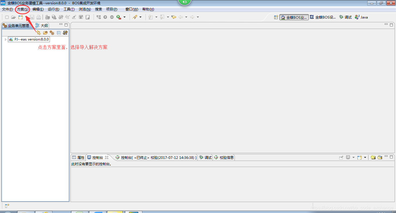
Task: Open the 搜索 menu
Action: coord(99,9)
